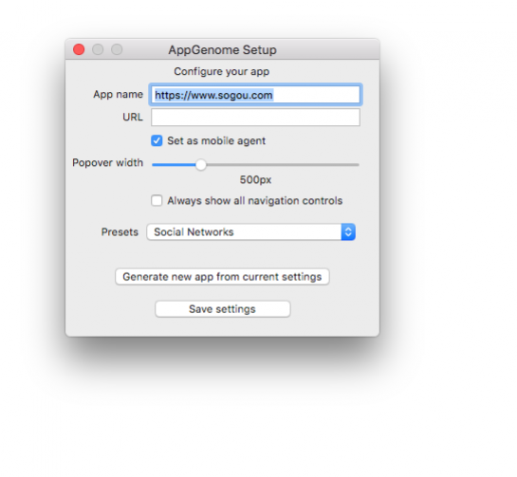This screenshot has width=517, height=477.
Task: Click the gray minimize window button
Action: pyautogui.click(x=98, y=49)
